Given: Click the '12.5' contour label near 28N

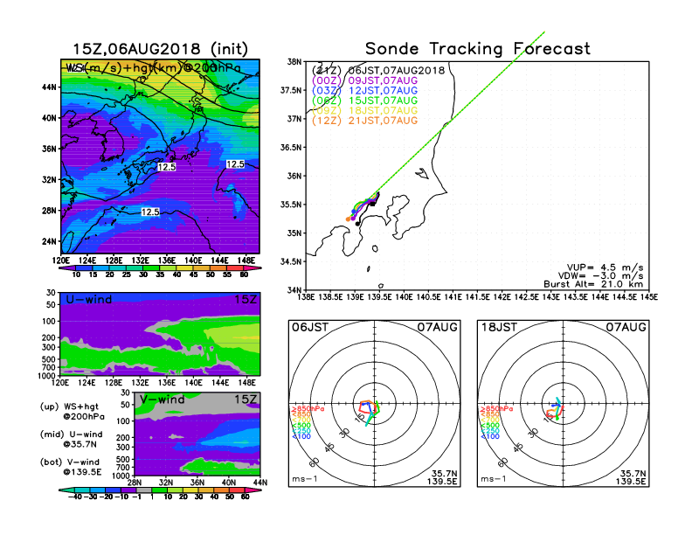Looking at the screenshot, I should pyautogui.click(x=150, y=212).
